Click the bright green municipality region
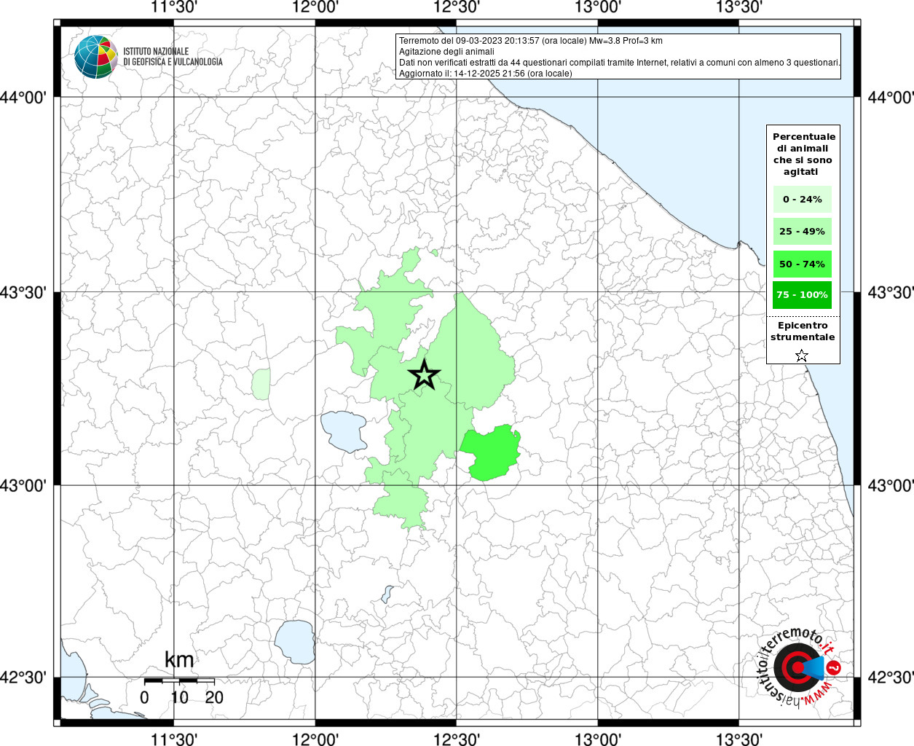 491,452
